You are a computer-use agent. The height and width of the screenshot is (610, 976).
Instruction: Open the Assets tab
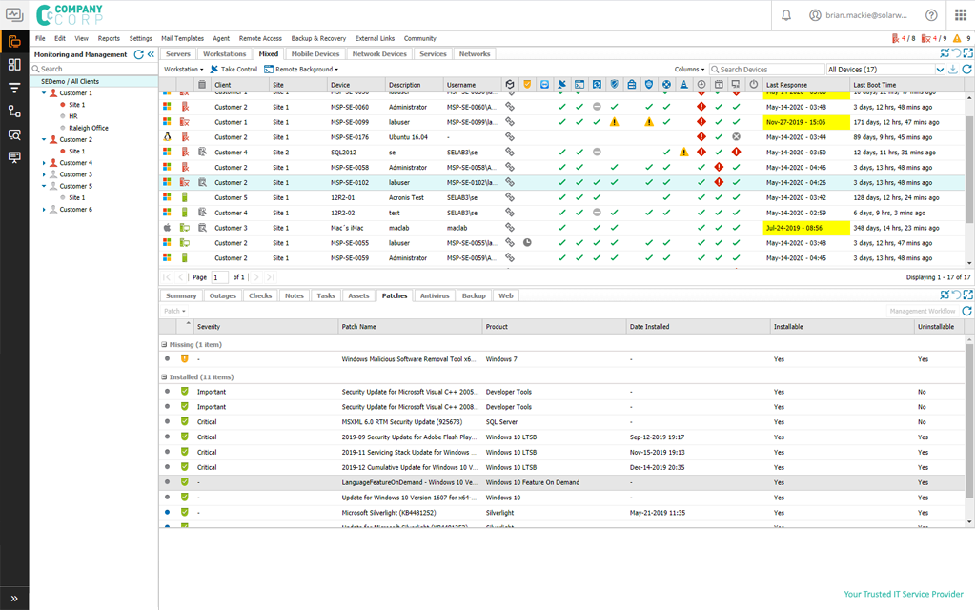coord(358,295)
